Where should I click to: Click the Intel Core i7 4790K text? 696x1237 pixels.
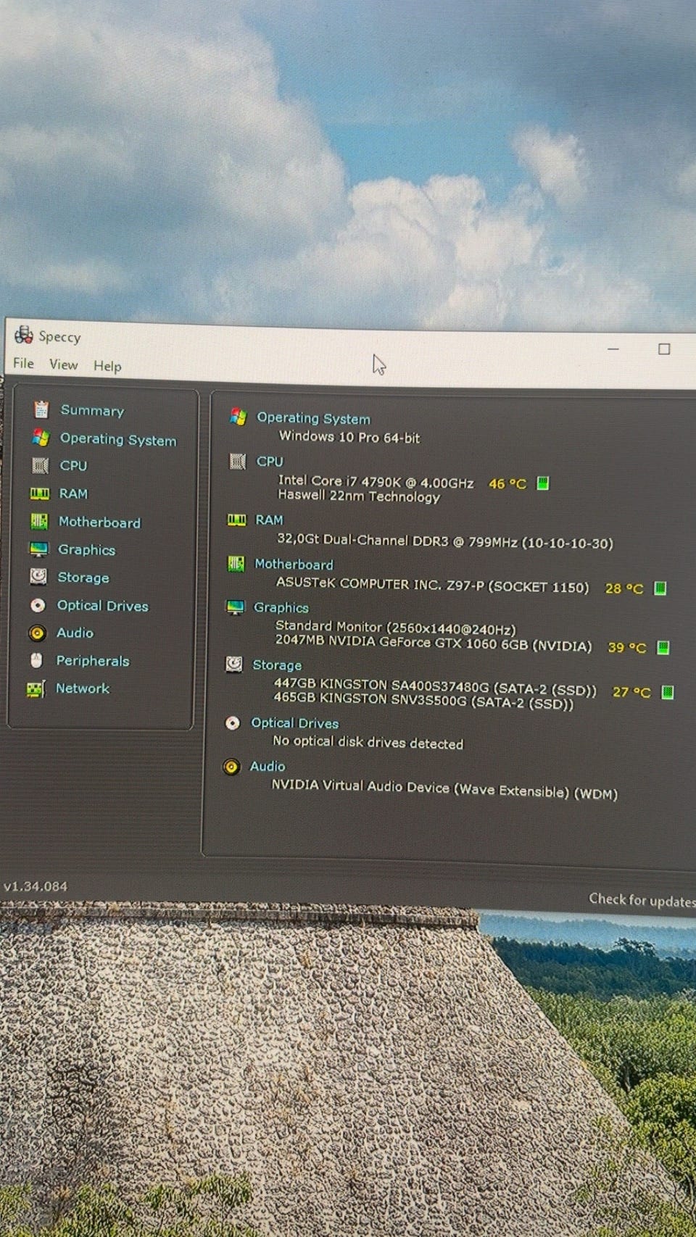[x=376, y=482]
